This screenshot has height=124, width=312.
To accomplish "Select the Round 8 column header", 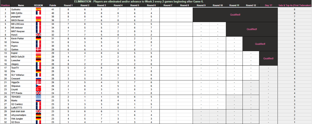I will [184, 5].
